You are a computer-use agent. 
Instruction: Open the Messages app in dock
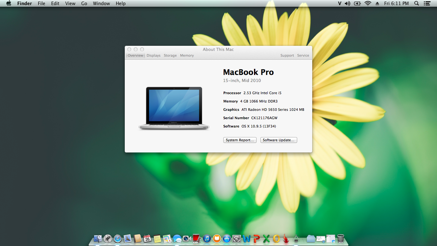[177, 239]
